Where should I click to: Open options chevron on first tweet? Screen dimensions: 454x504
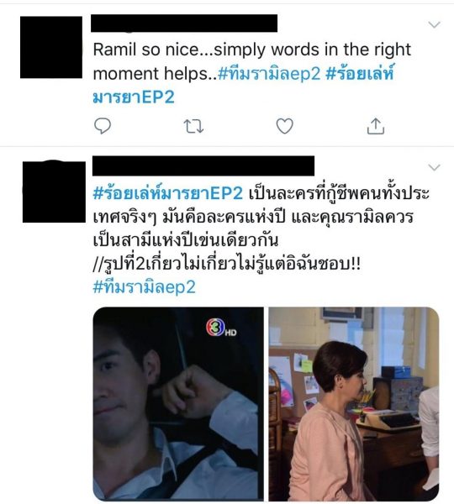click(435, 24)
